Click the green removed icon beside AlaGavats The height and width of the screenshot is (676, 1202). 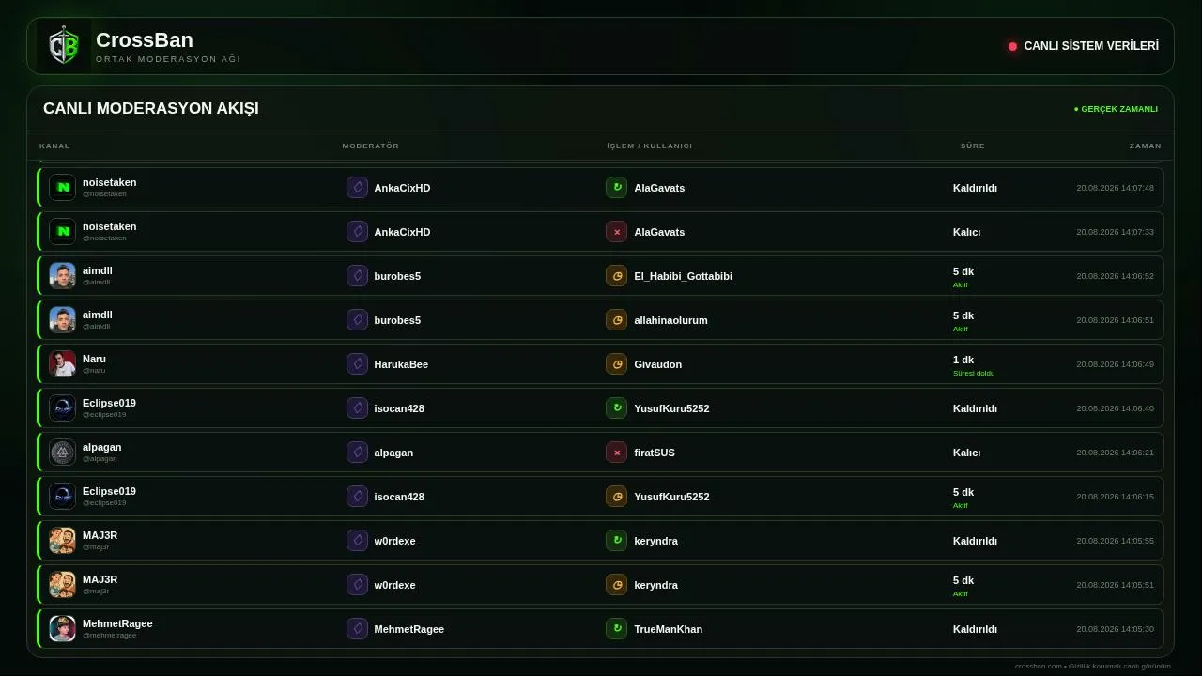pos(616,188)
